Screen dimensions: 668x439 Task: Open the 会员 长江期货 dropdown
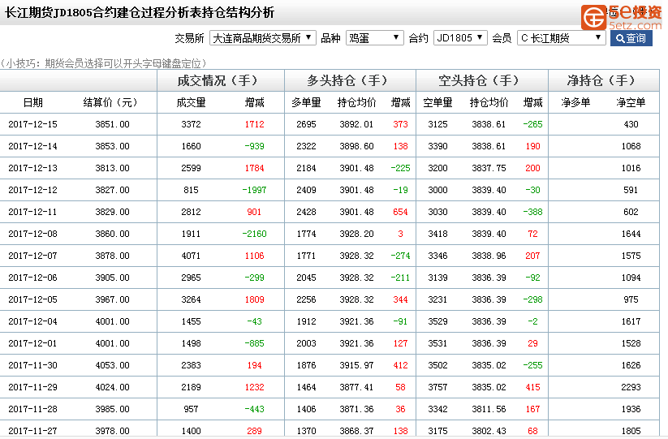(561, 38)
